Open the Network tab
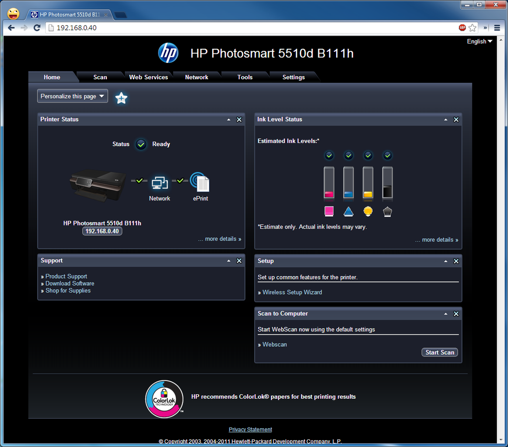This screenshot has width=508, height=447. coord(197,77)
